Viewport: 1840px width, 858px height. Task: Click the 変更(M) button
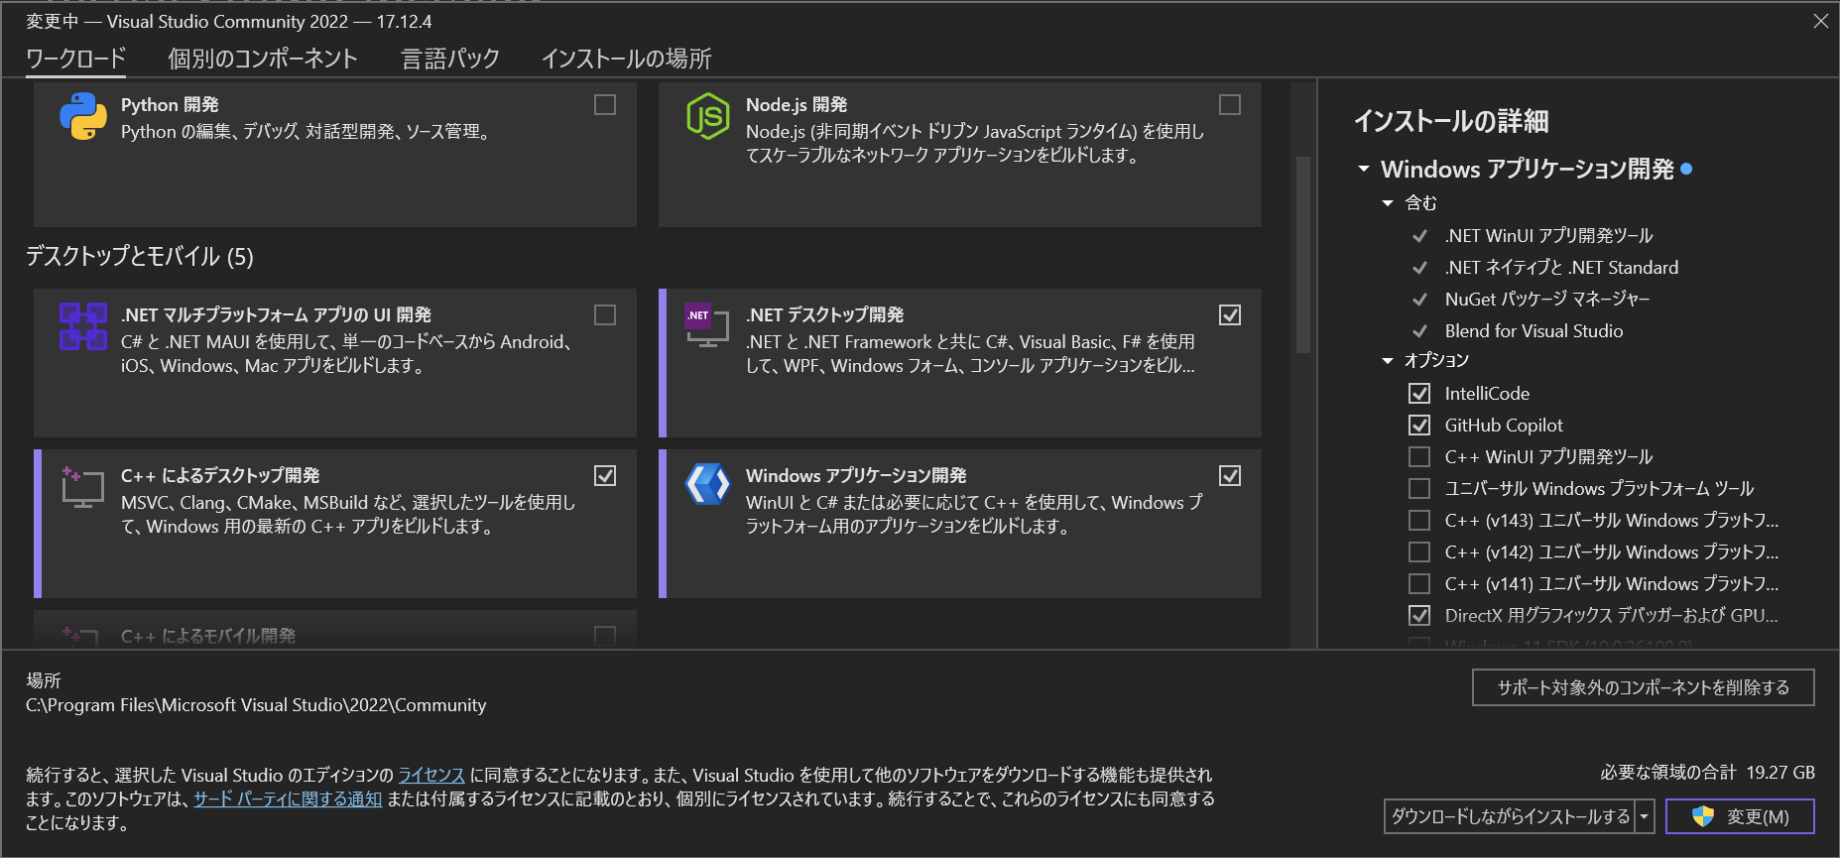point(1740,817)
